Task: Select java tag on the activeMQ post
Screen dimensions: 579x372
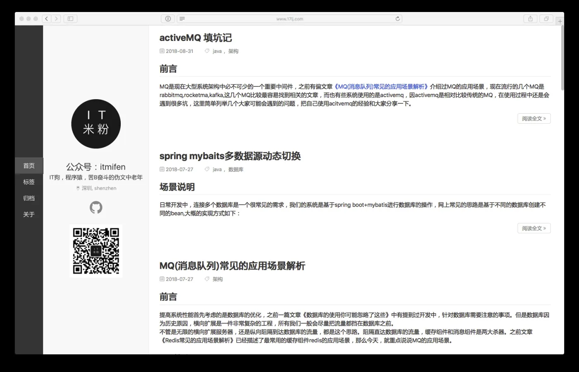Action: (217, 51)
